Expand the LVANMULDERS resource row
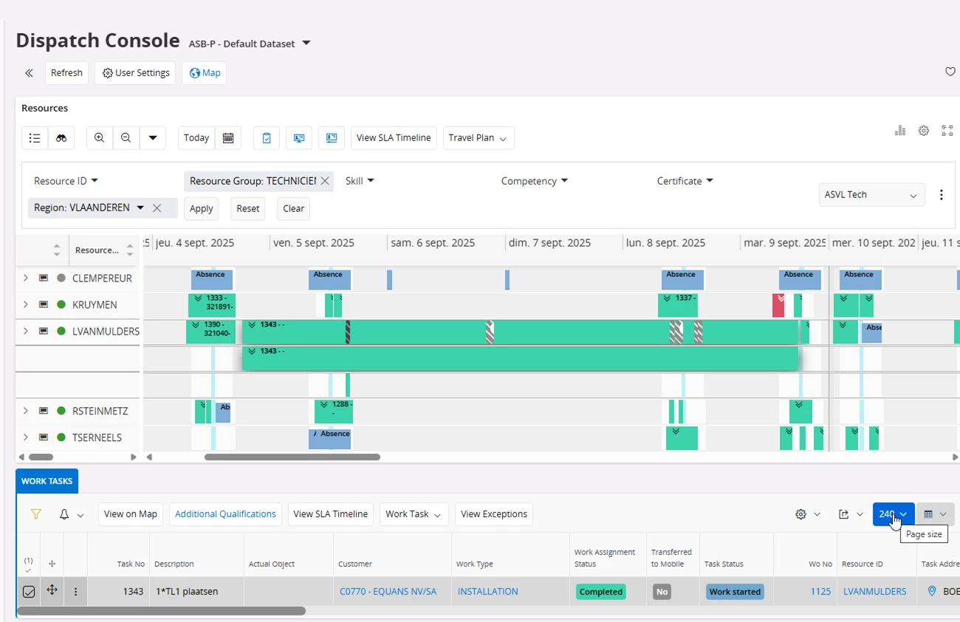This screenshot has height=622, width=960. 26,332
